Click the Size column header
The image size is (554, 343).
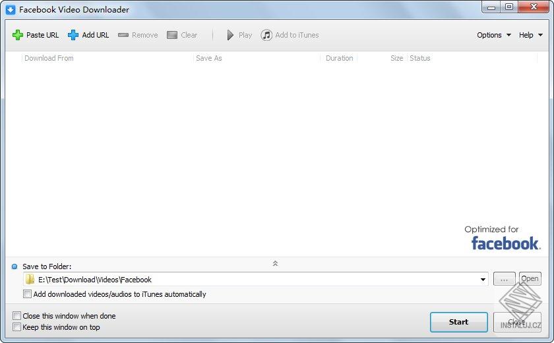396,58
